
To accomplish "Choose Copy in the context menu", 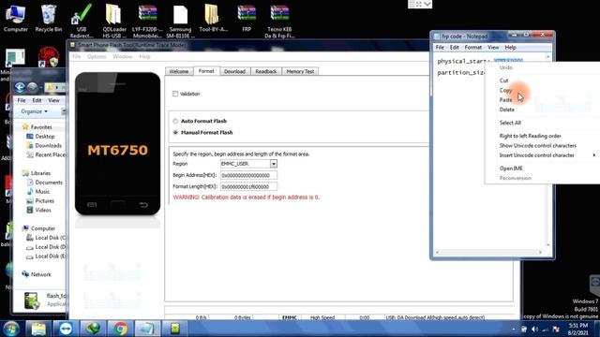I will (x=505, y=90).
